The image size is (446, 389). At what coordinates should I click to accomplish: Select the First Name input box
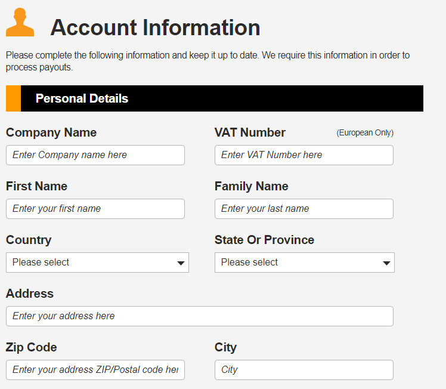(x=95, y=209)
